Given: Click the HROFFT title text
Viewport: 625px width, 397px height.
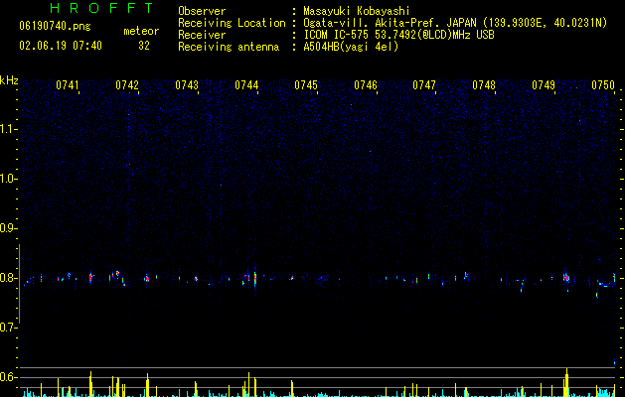Looking at the screenshot, I should pos(101,8).
